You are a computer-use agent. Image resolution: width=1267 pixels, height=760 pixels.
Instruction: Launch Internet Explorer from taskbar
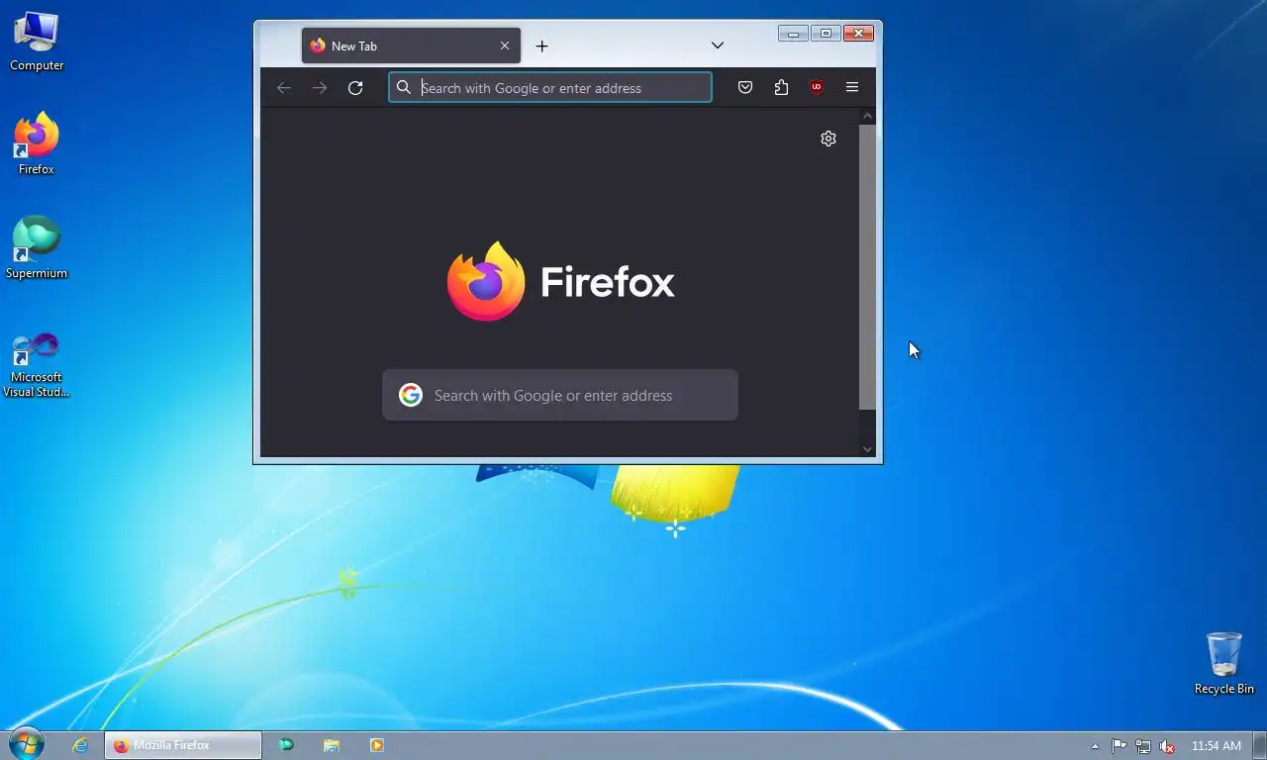tap(80, 745)
